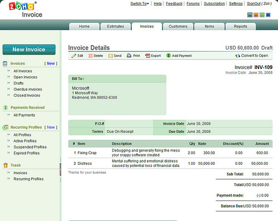Click the SignOut link

[254, 3]
